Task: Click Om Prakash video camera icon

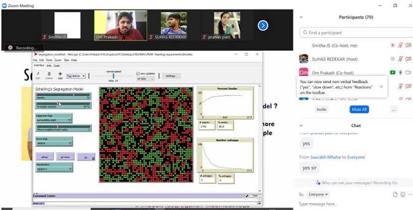Action: 408,73
